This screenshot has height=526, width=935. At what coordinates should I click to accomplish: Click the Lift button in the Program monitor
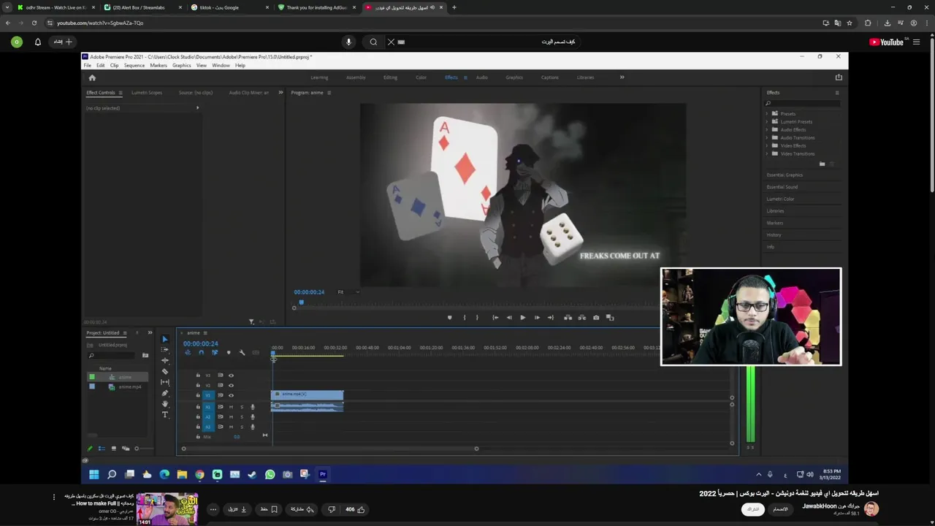[x=568, y=318]
